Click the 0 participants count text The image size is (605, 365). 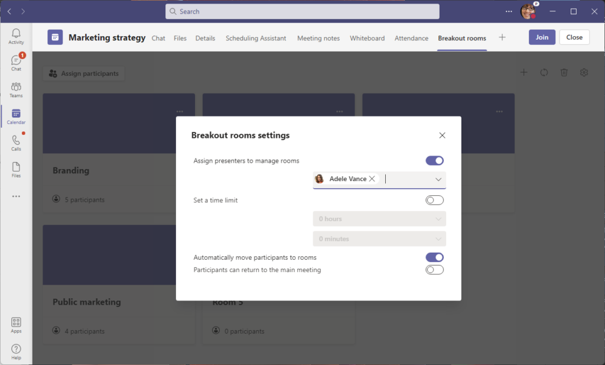(x=244, y=331)
